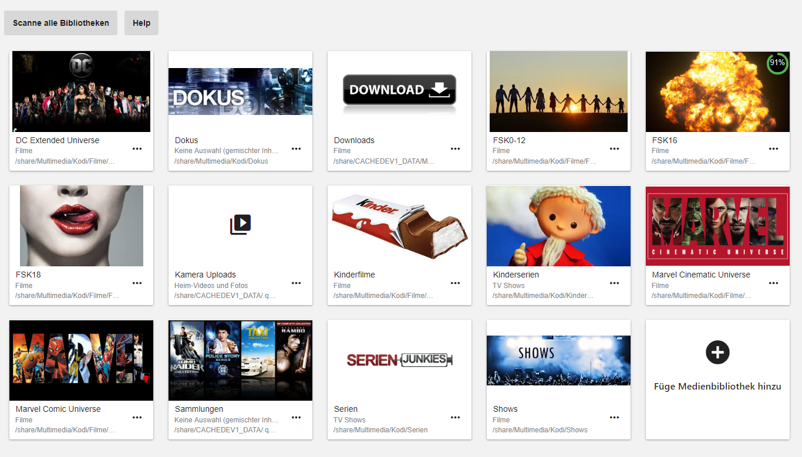This screenshot has width=802, height=457.
Task: Click path /share/Multimedia/Kodi/Dokus
Action: tap(221, 161)
